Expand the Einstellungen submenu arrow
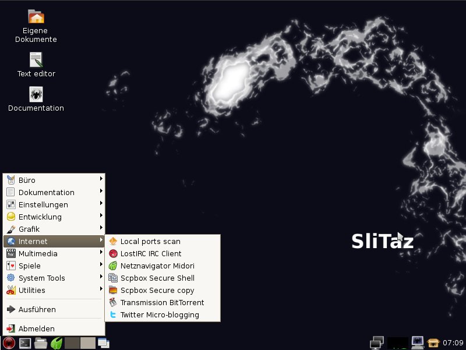 pyautogui.click(x=101, y=203)
